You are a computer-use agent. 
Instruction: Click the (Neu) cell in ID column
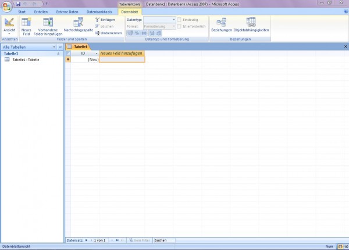(85, 59)
